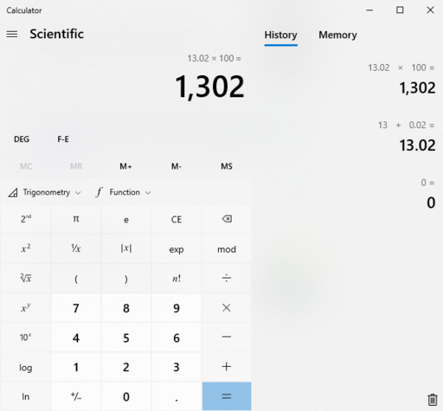Tap number key 8

pyautogui.click(x=126, y=308)
